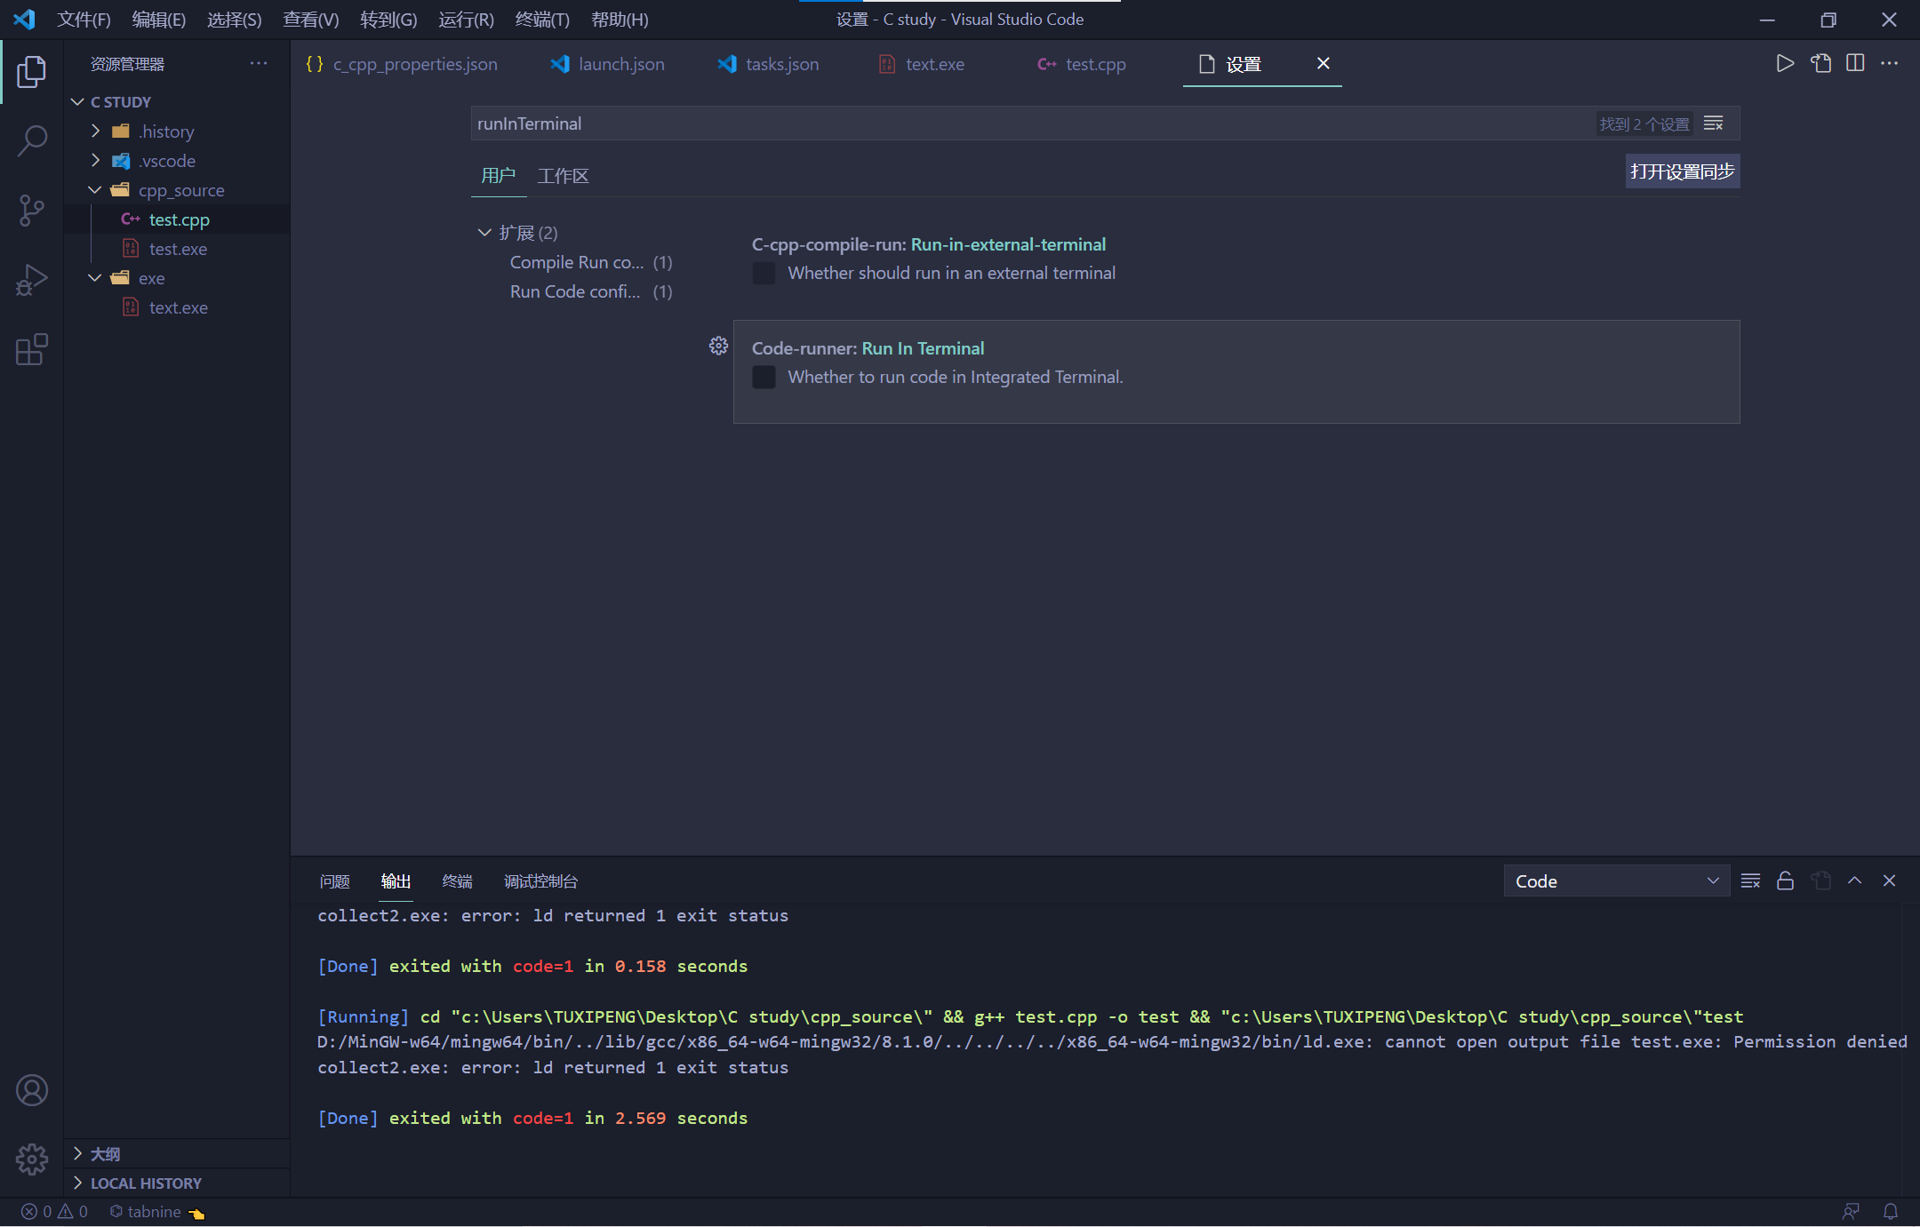Switch to the tasks.json tab
This screenshot has height=1227, width=1920.
(781, 64)
